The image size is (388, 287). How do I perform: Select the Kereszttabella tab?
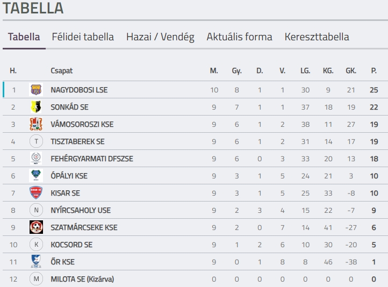(317, 37)
